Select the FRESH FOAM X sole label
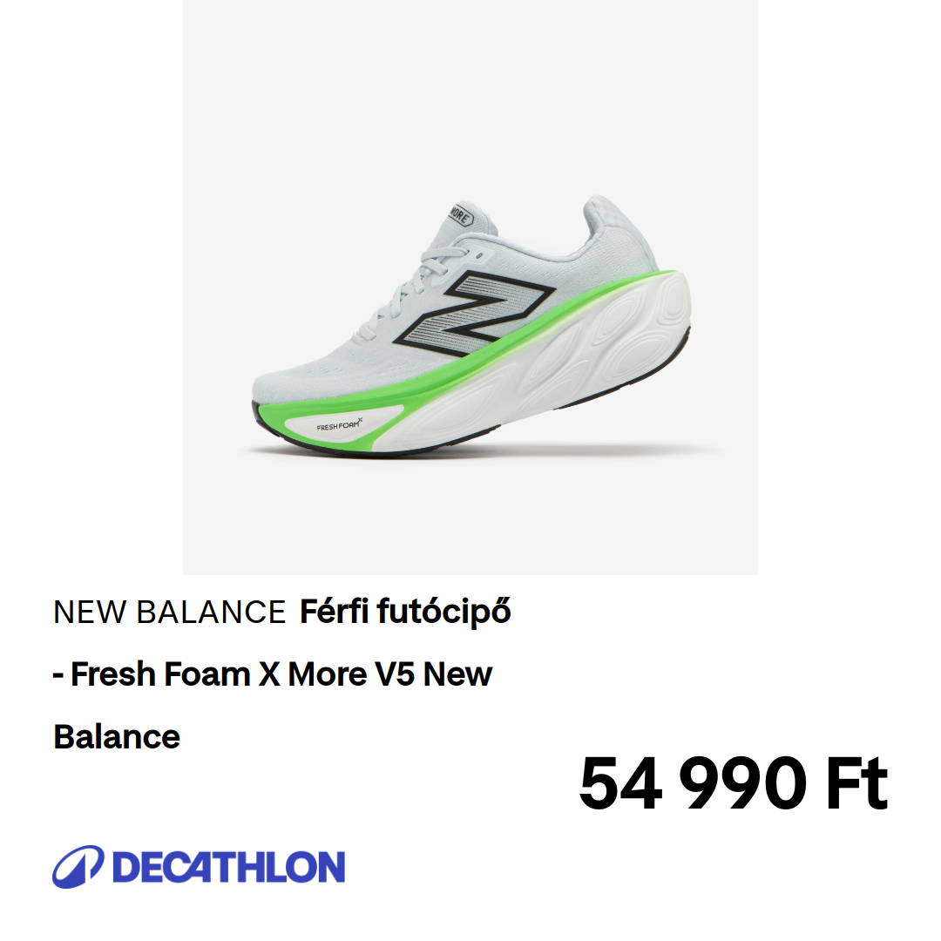This screenshot has height=941, width=941. click(x=340, y=425)
